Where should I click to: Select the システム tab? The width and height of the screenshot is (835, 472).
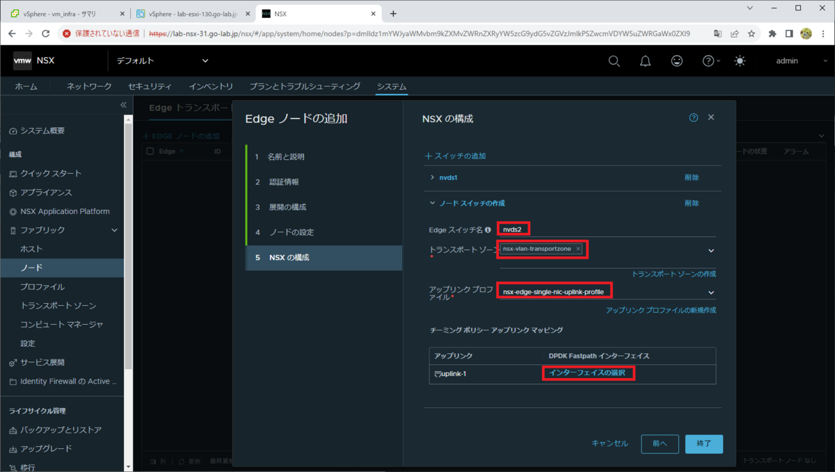[392, 87]
